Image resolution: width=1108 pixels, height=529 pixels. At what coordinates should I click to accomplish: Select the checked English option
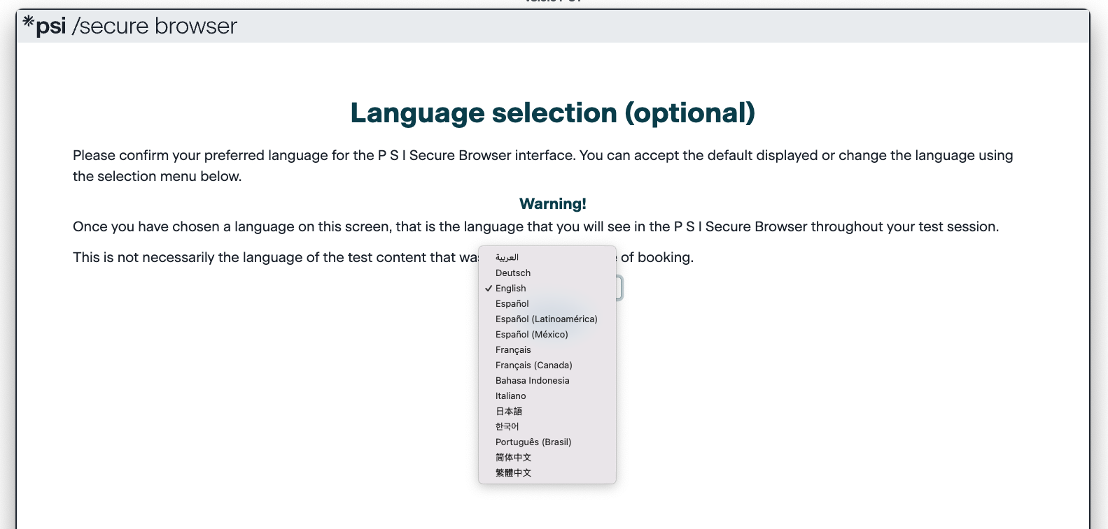(511, 289)
